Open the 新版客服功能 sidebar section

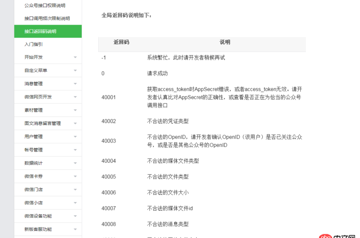[x=38, y=229]
